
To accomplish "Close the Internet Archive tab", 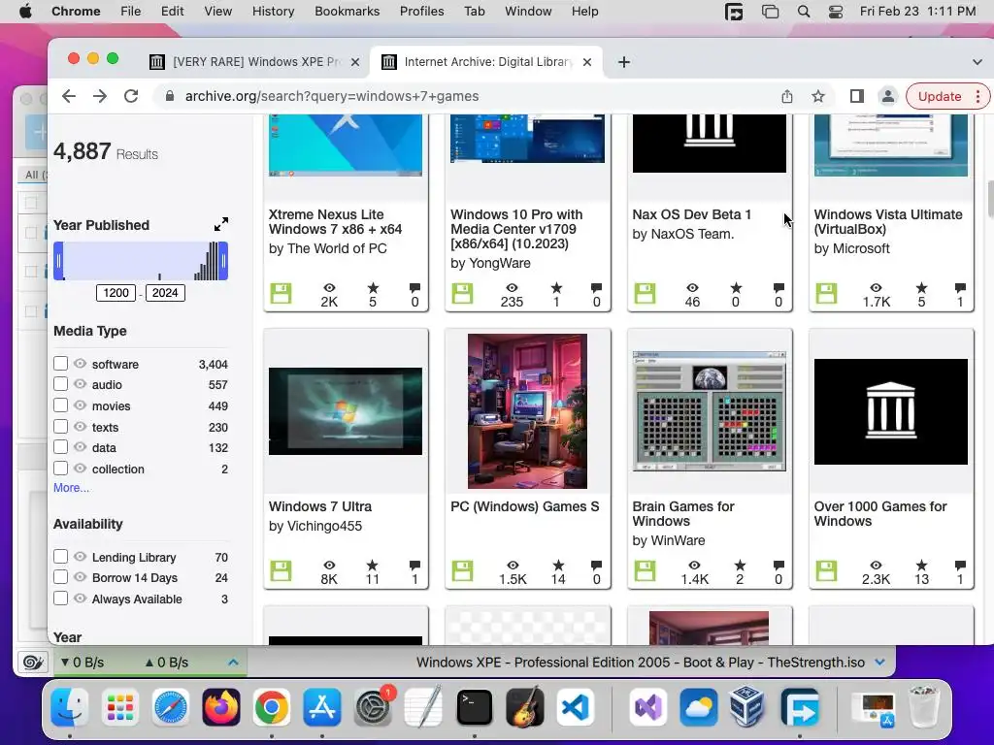I will pos(587,62).
